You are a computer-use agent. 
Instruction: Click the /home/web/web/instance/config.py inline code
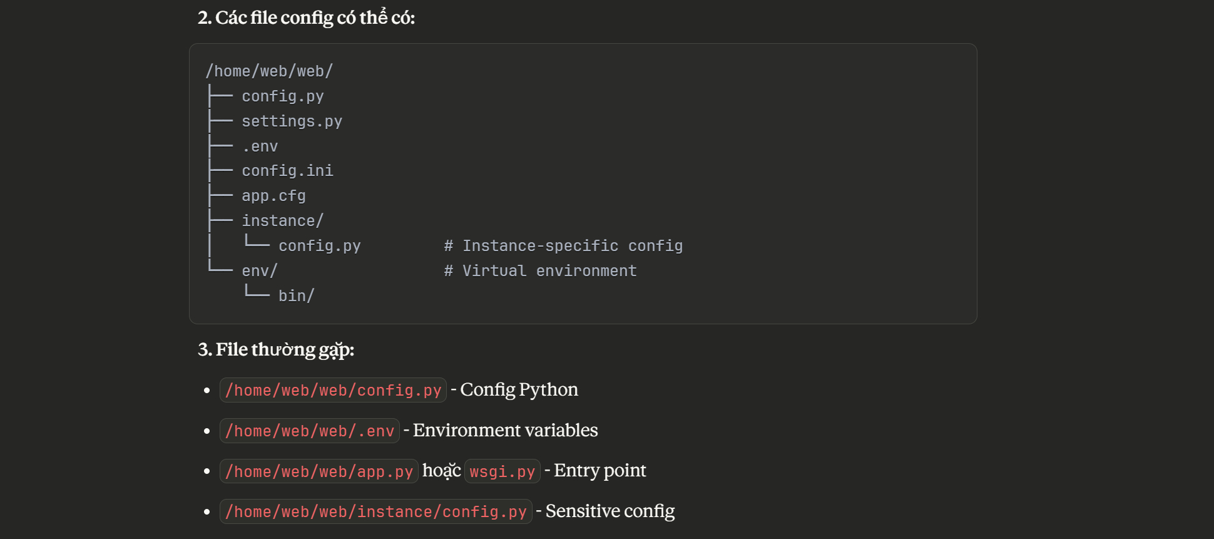click(x=375, y=512)
